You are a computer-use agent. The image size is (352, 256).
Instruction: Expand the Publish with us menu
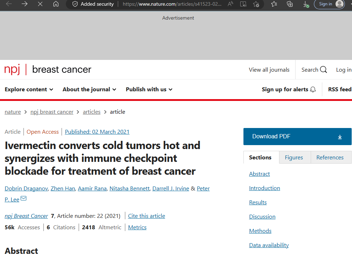tap(149, 89)
